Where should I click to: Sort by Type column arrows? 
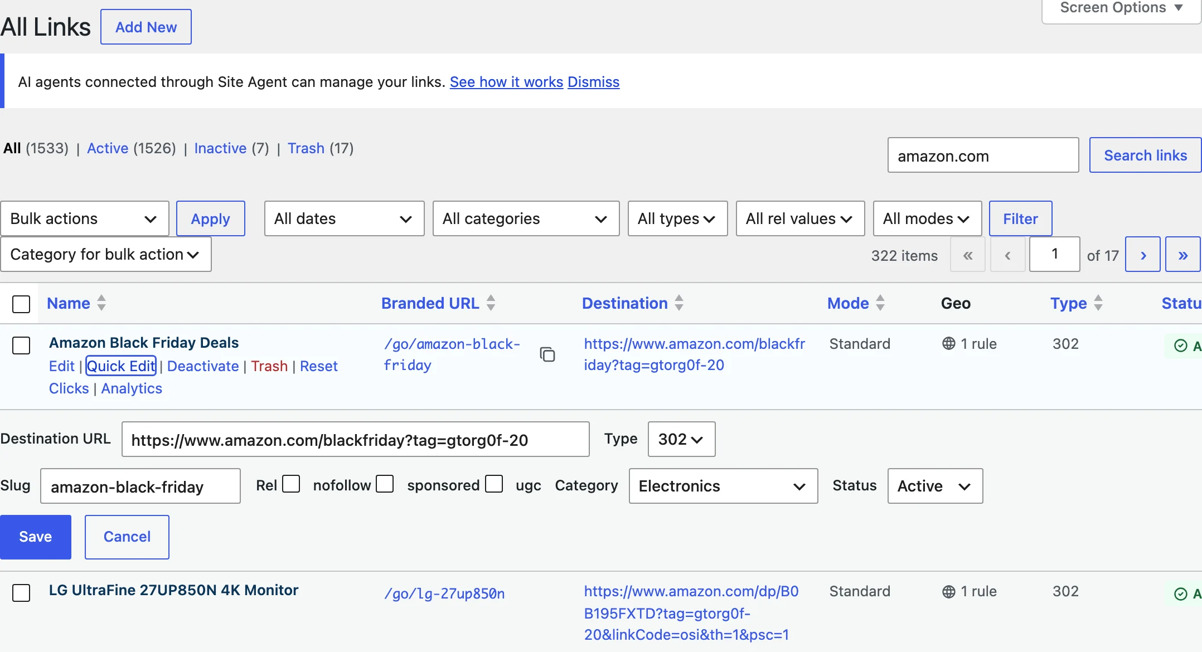click(1098, 303)
